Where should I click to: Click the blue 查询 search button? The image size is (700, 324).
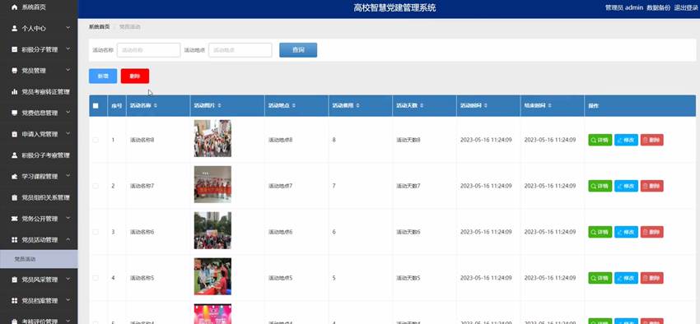coord(298,50)
